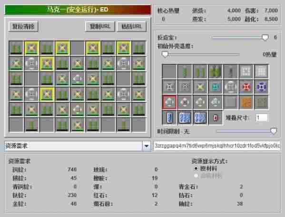285x217 pixels.
Task: Click the 铀锭 value 38
Action: (240, 204)
